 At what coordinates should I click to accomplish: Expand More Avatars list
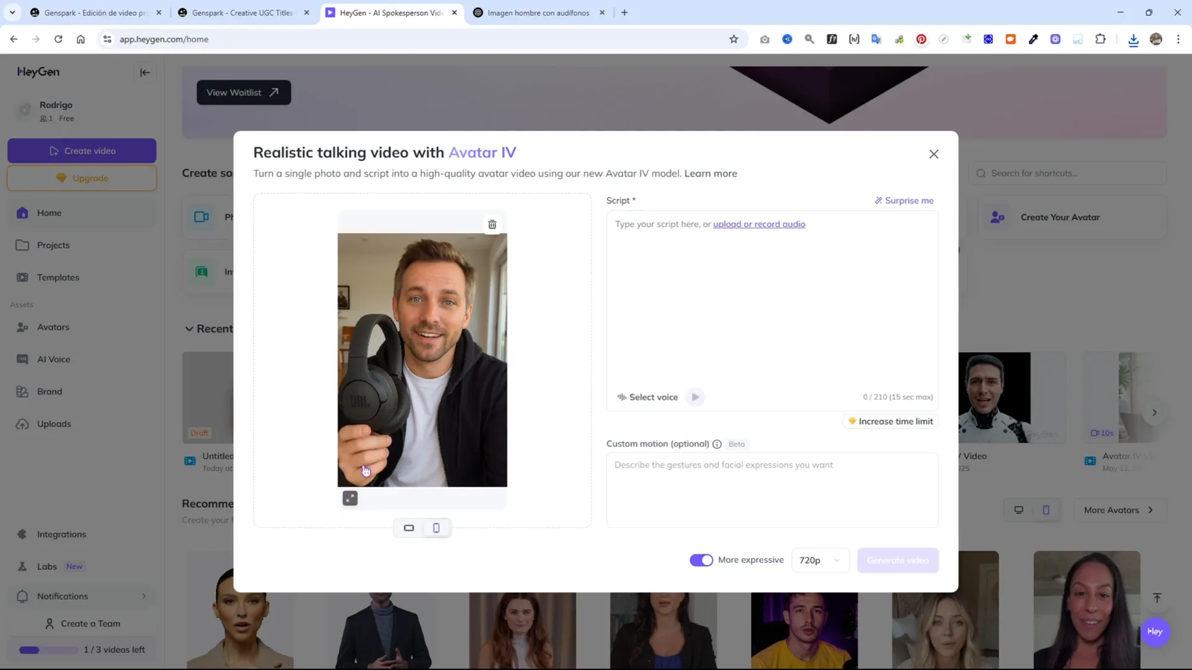tap(1119, 510)
